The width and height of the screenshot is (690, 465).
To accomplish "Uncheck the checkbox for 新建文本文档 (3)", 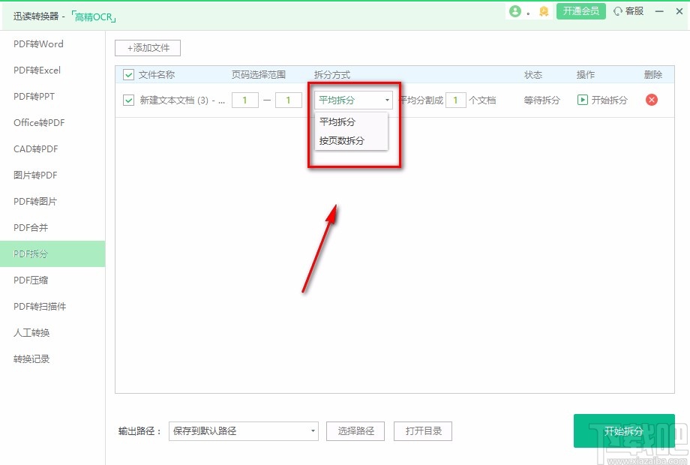I will pyautogui.click(x=127, y=99).
